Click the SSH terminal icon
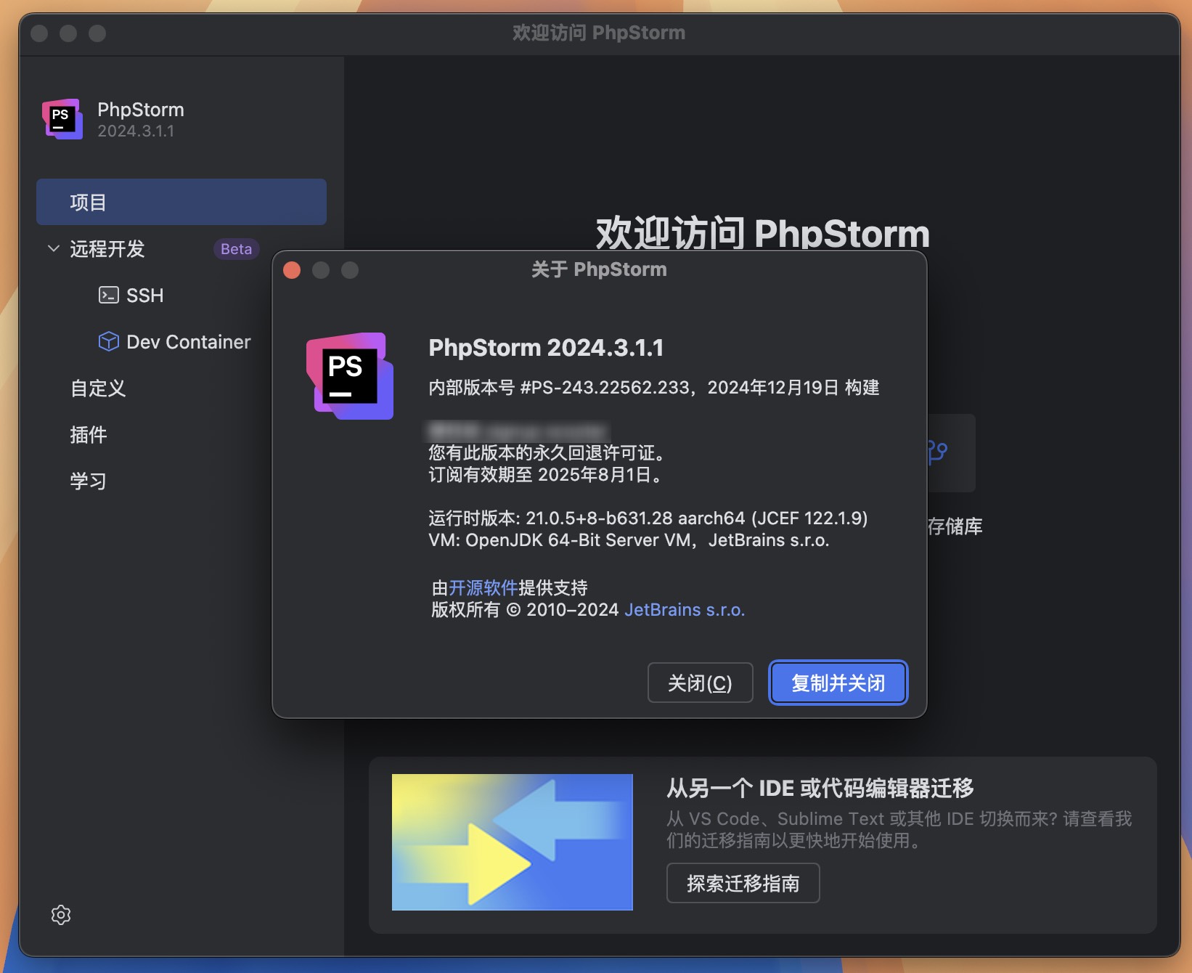1192x973 pixels. point(109,295)
